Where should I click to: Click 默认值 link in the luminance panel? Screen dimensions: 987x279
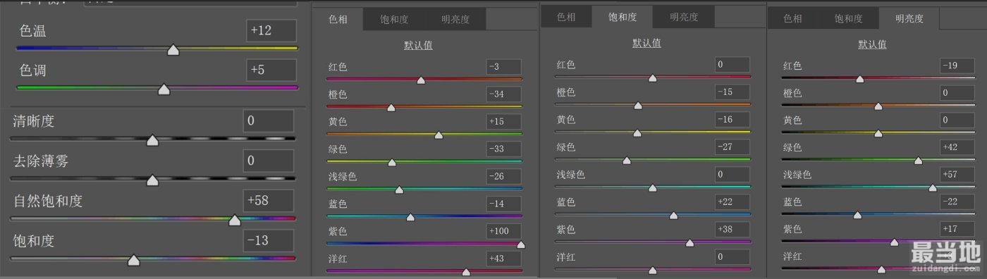pyautogui.click(x=872, y=44)
